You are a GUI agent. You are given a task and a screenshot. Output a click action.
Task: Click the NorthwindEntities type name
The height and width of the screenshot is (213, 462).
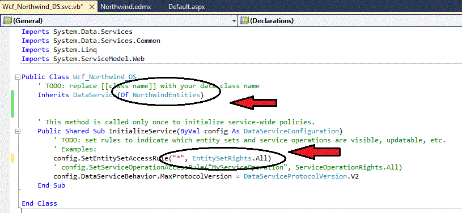pyautogui.click(x=166, y=95)
